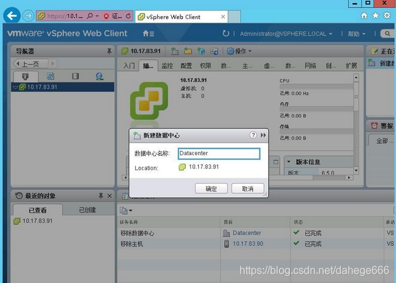
Task: Close the 最近的对象 panel
Action: tap(109, 196)
